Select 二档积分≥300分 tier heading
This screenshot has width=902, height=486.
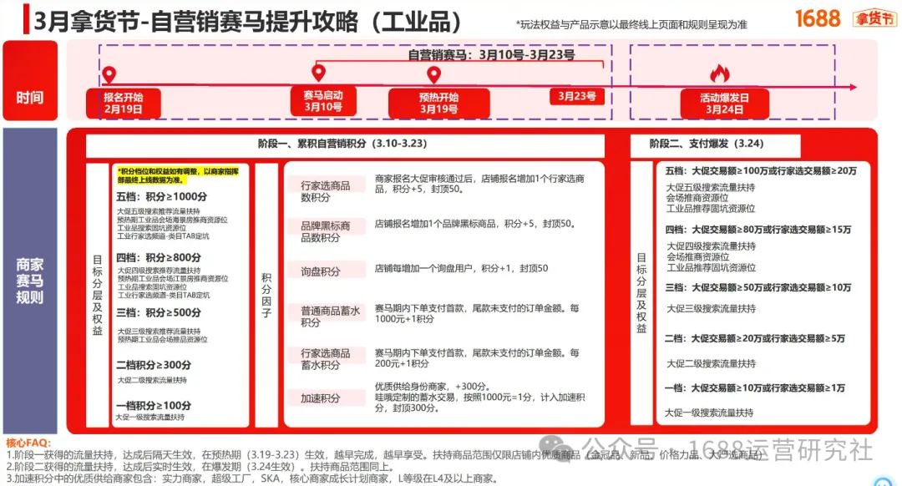click(x=154, y=365)
